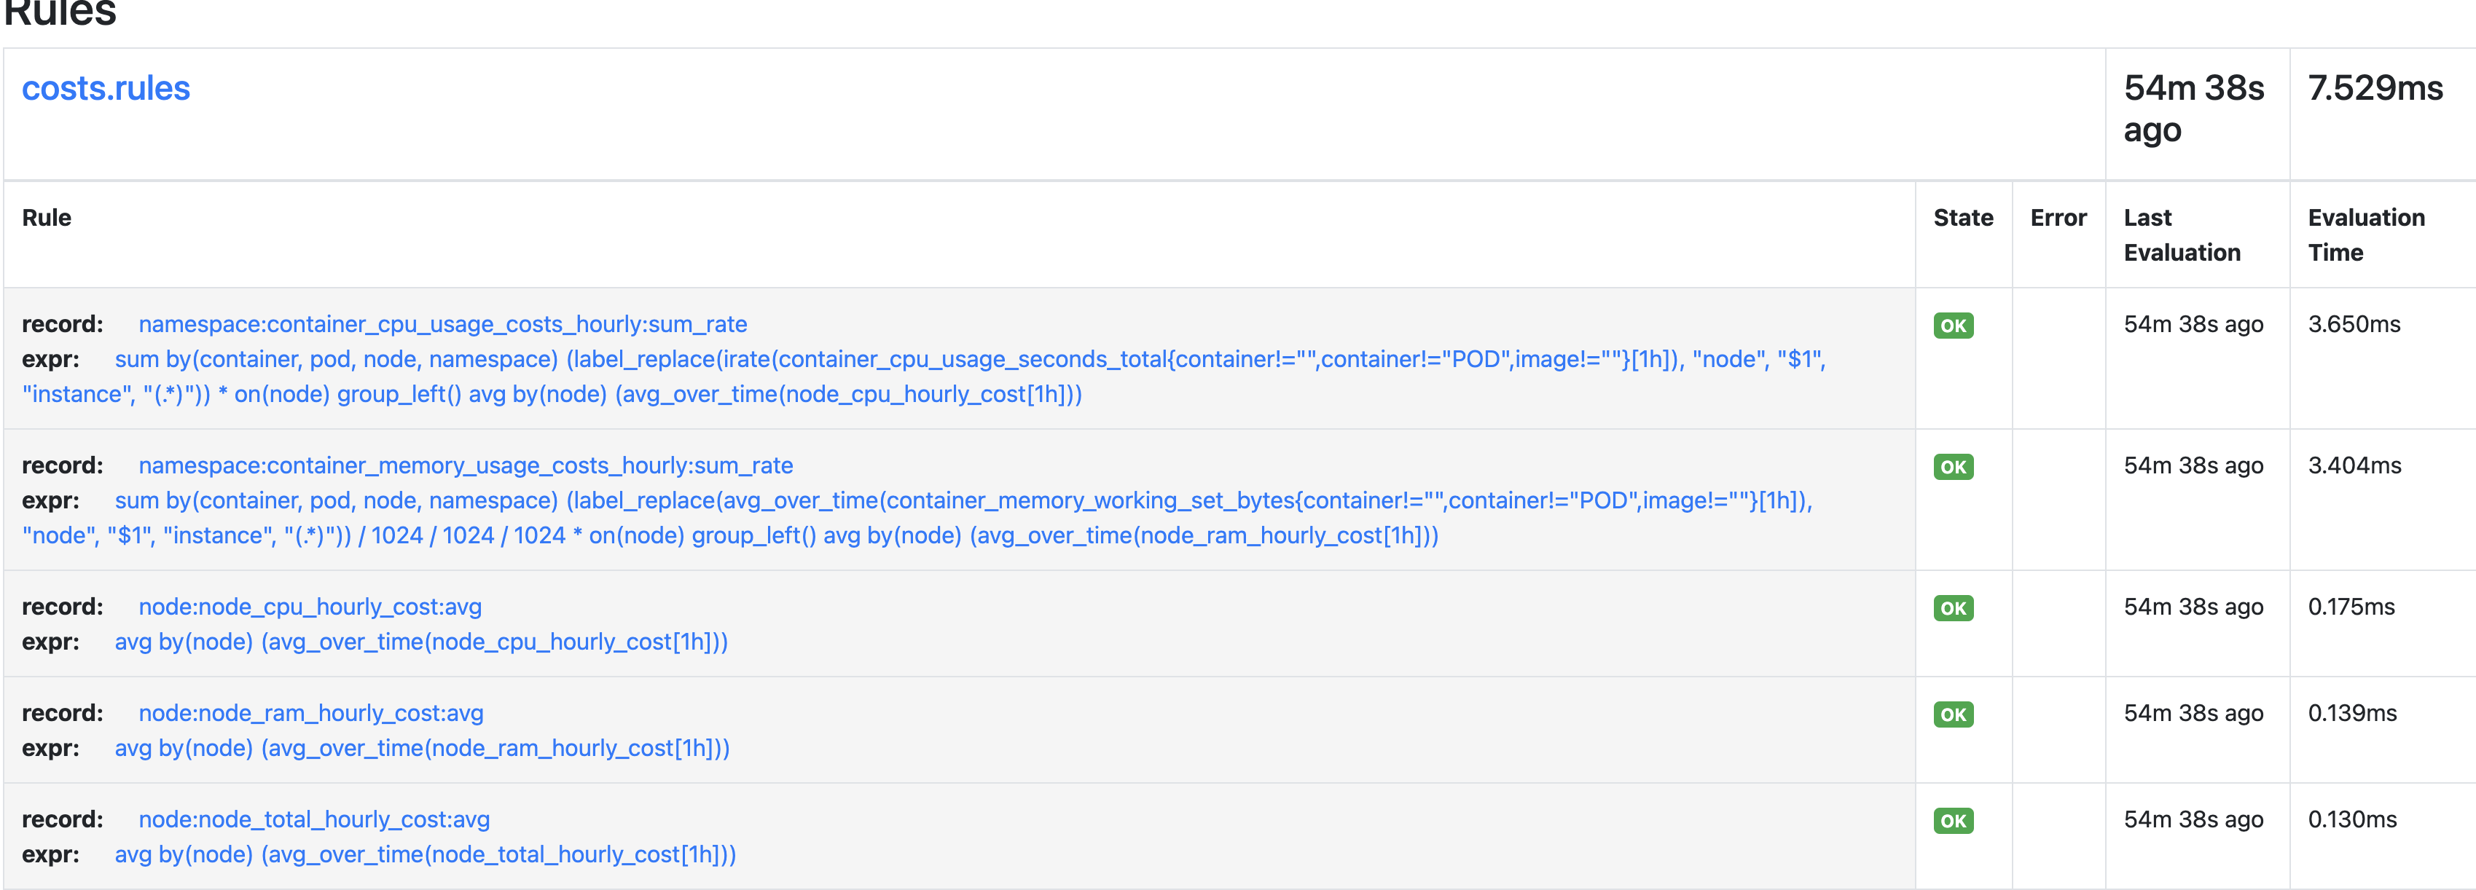2476x890 pixels.
Task: Open the node:node_cpu_hourly_cost:avg record
Action: click(310, 607)
